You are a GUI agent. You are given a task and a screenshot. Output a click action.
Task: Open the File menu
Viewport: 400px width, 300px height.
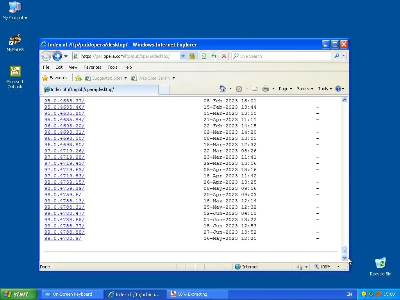(46, 67)
